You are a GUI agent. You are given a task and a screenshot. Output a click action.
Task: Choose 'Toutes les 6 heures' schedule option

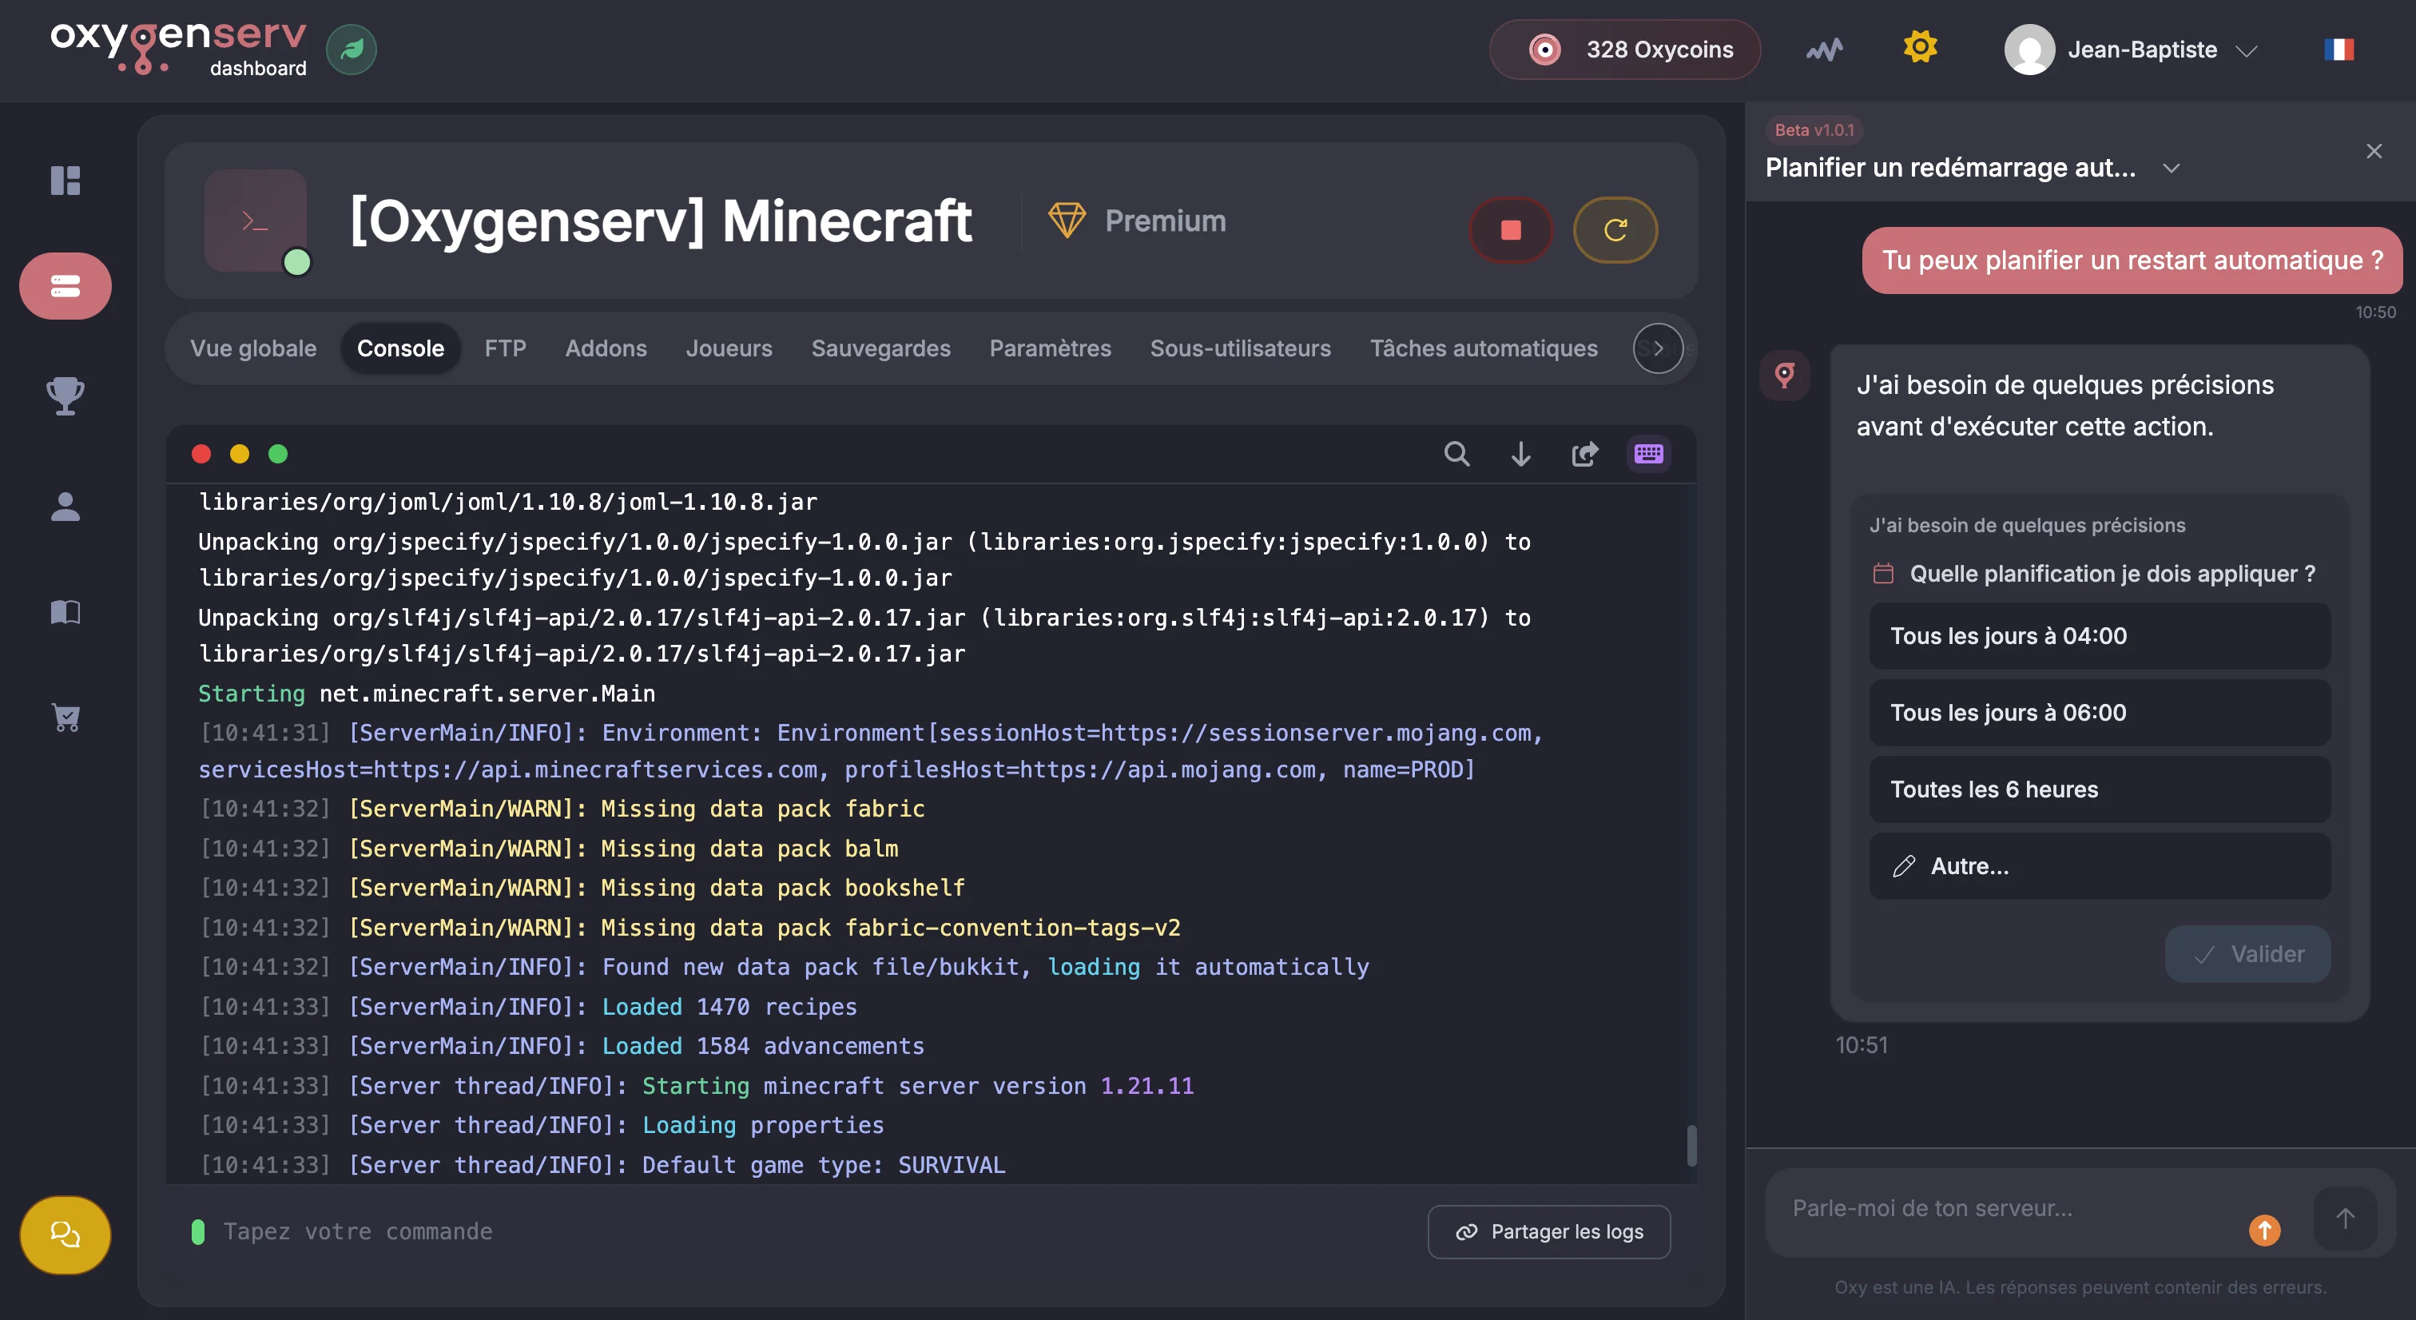click(x=2099, y=789)
